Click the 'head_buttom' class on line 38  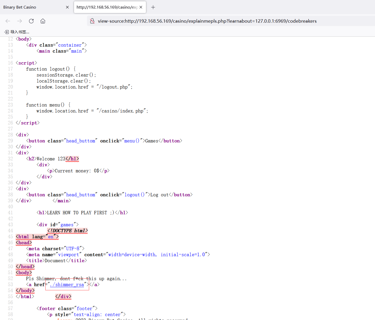81,195
